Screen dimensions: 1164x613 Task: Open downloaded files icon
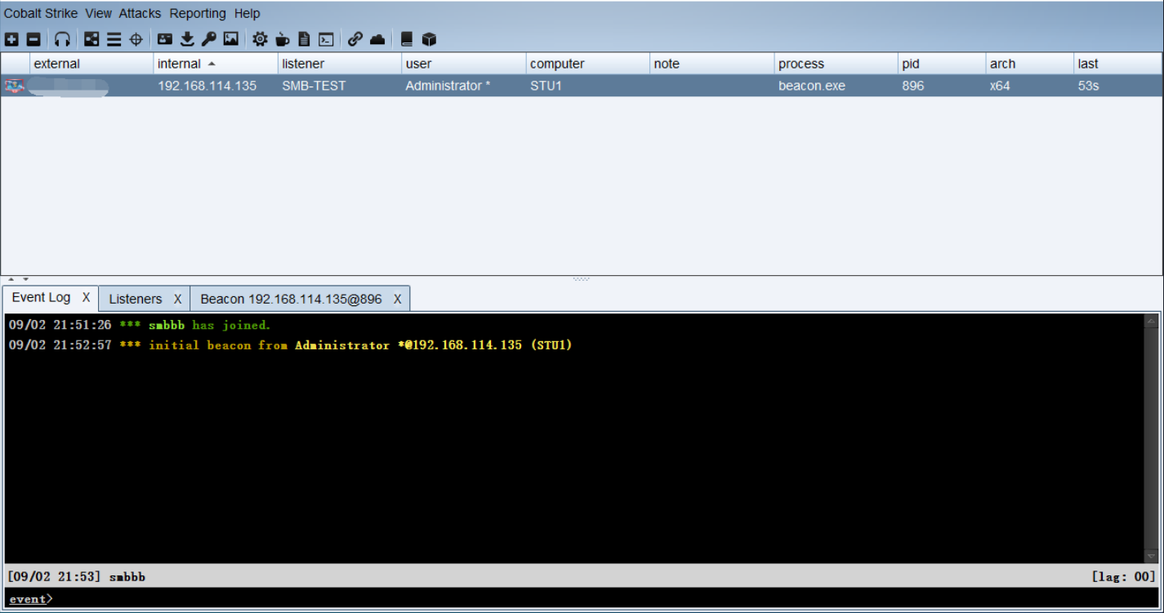click(187, 39)
